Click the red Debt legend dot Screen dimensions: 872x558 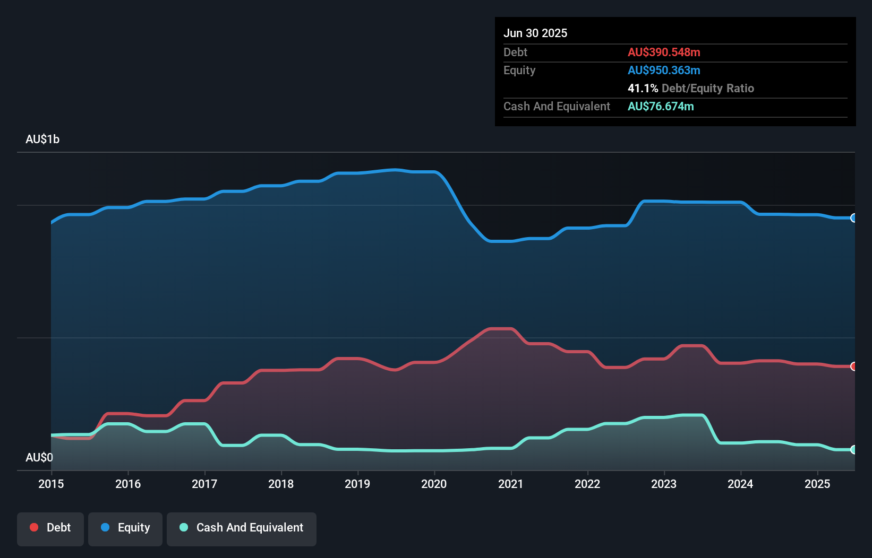34,527
